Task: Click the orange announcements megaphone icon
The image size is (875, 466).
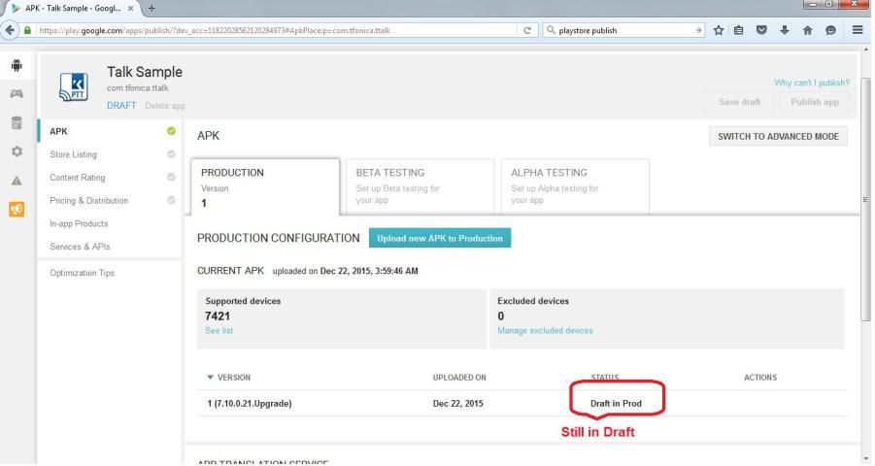Action: click(17, 210)
